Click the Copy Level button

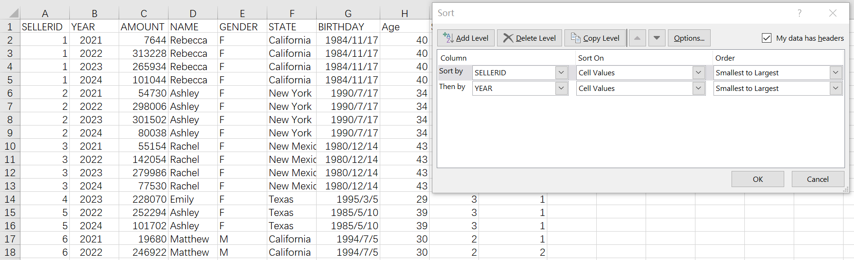[595, 38]
